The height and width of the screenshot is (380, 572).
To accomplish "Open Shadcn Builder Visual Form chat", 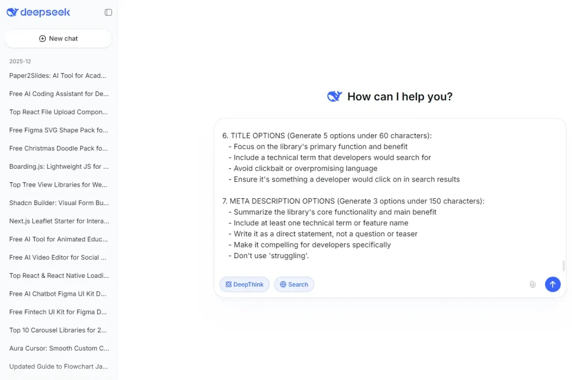I will tap(58, 203).
